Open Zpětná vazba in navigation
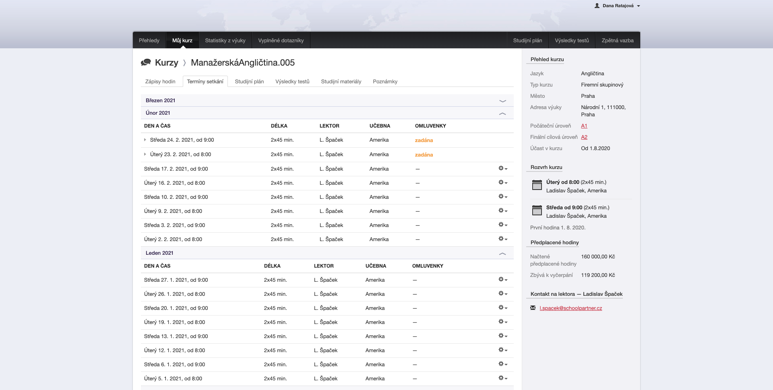Image resolution: width=773 pixels, height=390 pixels. click(x=618, y=40)
